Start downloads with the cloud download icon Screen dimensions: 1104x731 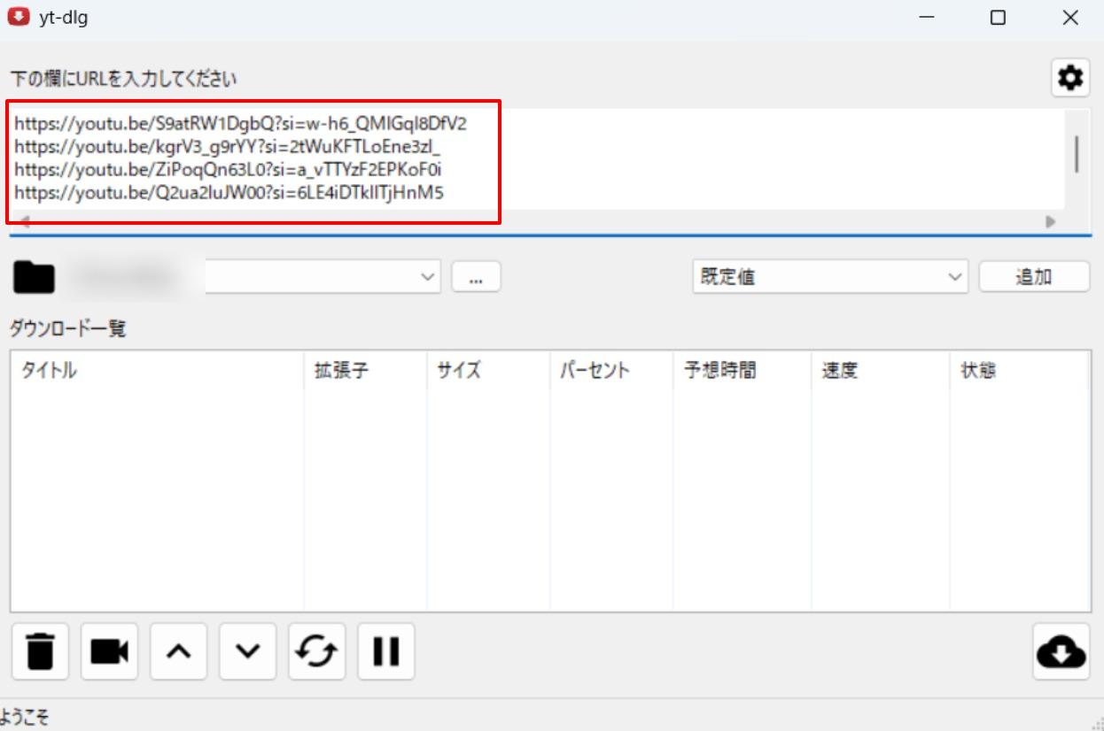[1061, 652]
